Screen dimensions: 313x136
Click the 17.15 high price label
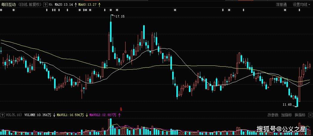pos(120,16)
